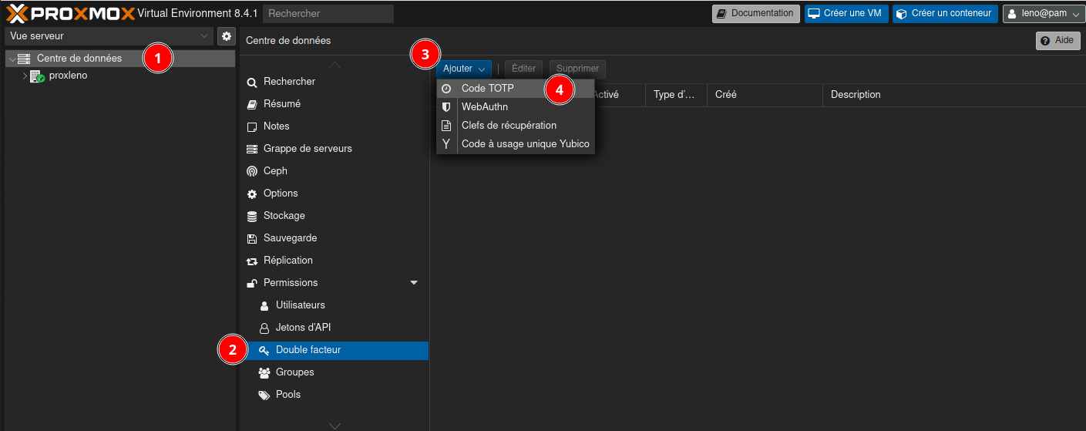1086x431 pixels.
Task: Collapse the Permissions section arrow
Action: click(414, 283)
